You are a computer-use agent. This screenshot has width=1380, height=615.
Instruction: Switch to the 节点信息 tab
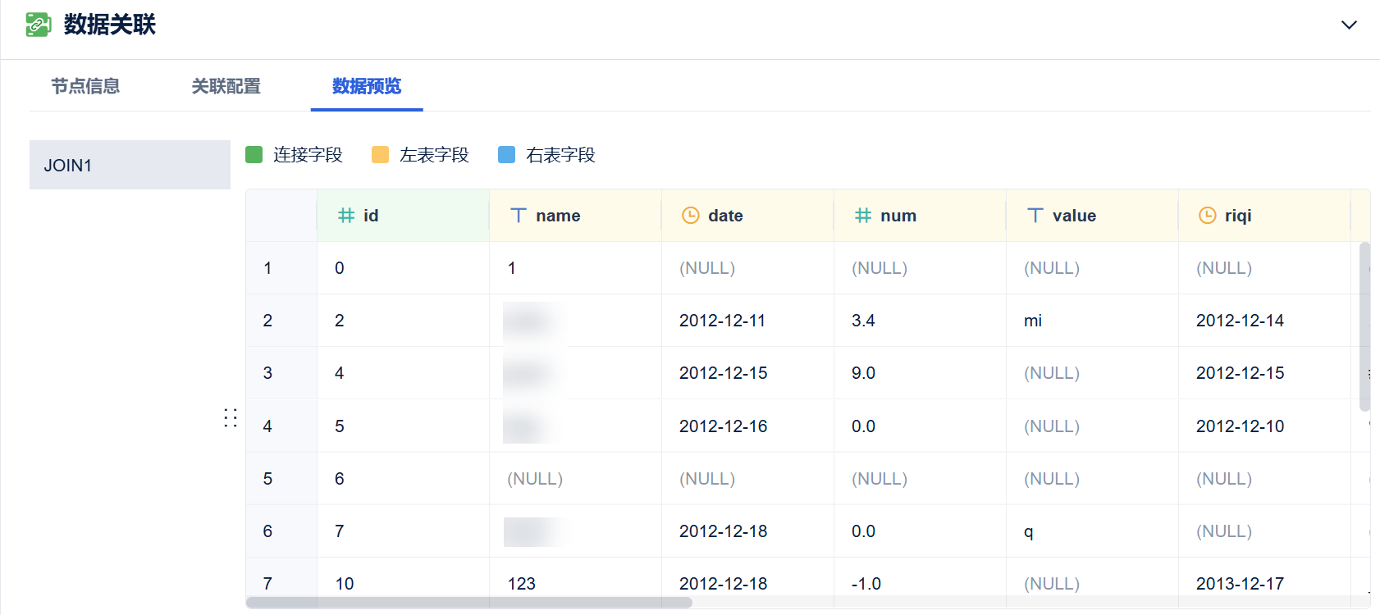(85, 86)
